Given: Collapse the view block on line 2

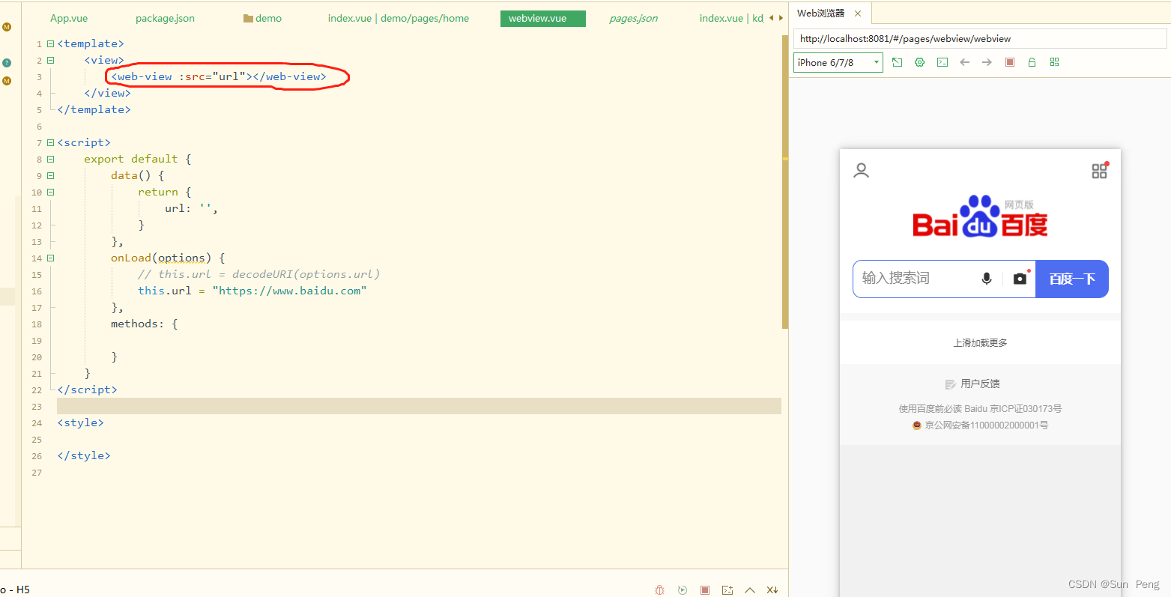Looking at the screenshot, I should (x=51, y=61).
